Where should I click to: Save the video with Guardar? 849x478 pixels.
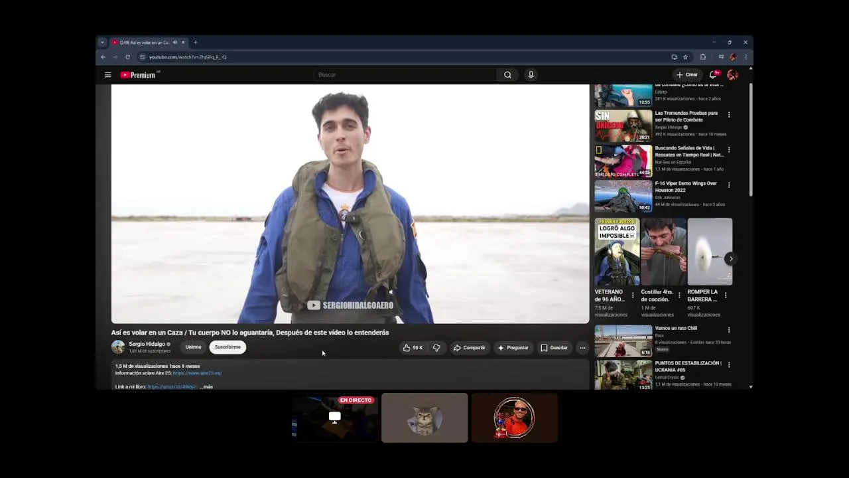[x=554, y=348]
